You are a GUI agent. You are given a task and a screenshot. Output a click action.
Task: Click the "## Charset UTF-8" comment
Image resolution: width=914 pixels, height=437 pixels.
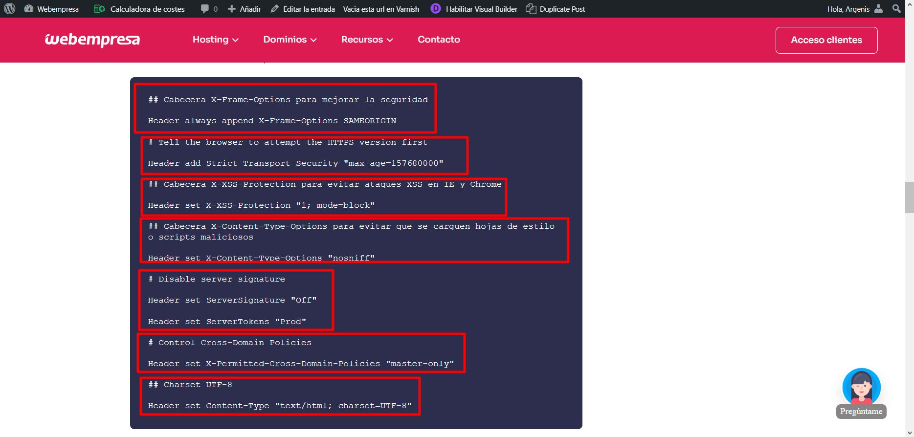pyautogui.click(x=190, y=385)
